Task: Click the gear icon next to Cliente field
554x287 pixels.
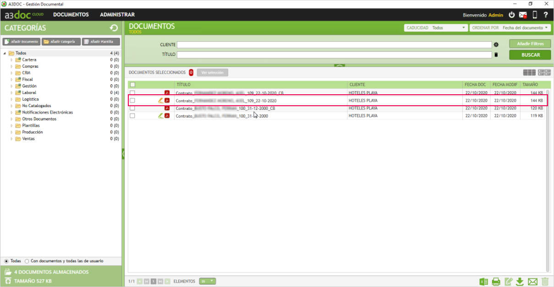Action: tap(496, 44)
